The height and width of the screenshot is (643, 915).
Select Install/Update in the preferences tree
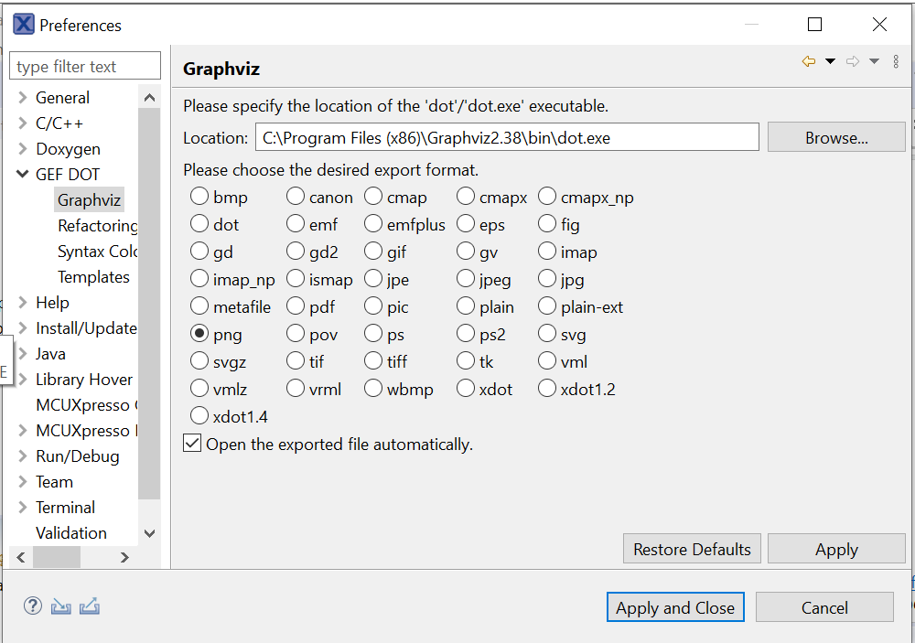click(x=86, y=328)
